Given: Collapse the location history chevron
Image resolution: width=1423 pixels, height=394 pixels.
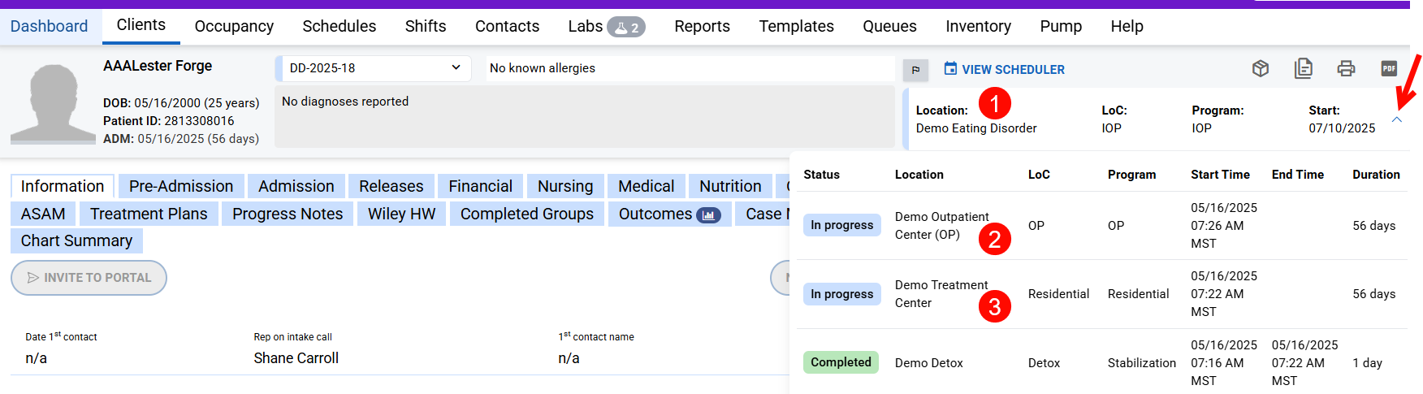Looking at the screenshot, I should (x=1397, y=119).
